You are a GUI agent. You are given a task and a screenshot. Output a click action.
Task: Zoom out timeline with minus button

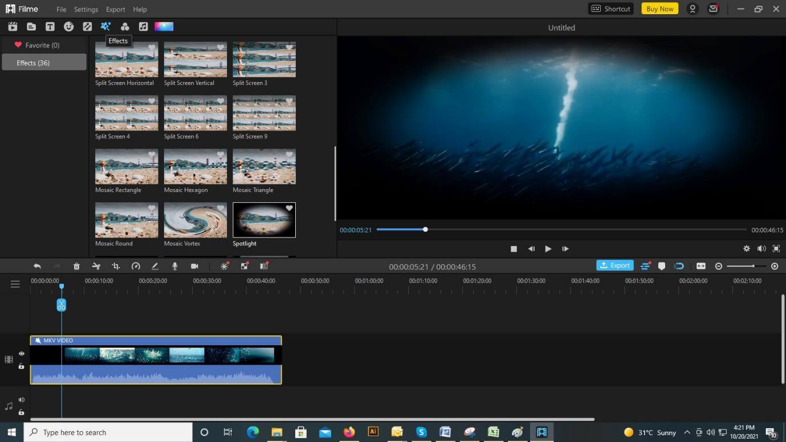(x=719, y=266)
